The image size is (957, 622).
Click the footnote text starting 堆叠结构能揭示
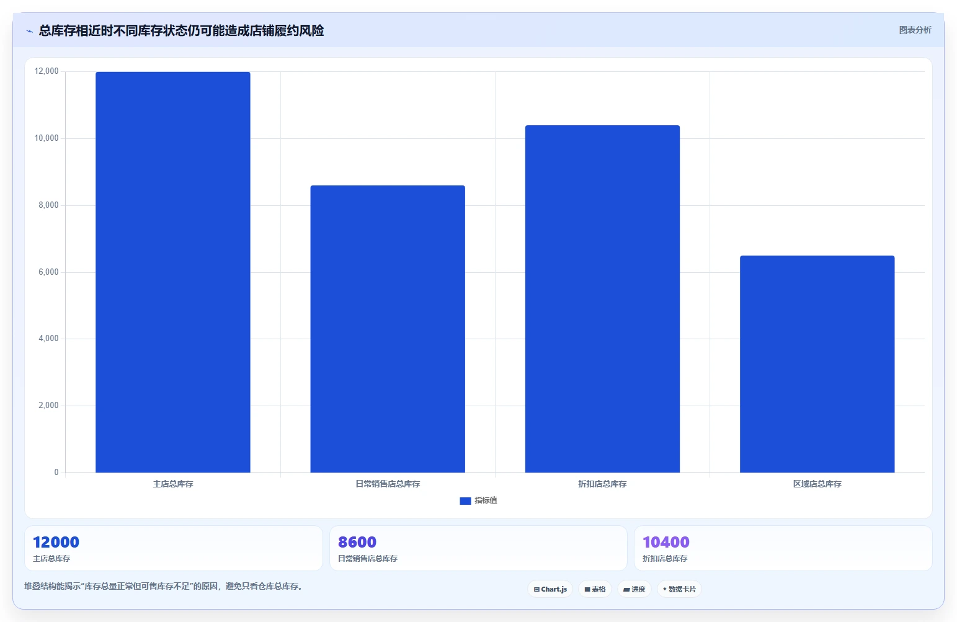pyautogui.click(x=163, y=586)
